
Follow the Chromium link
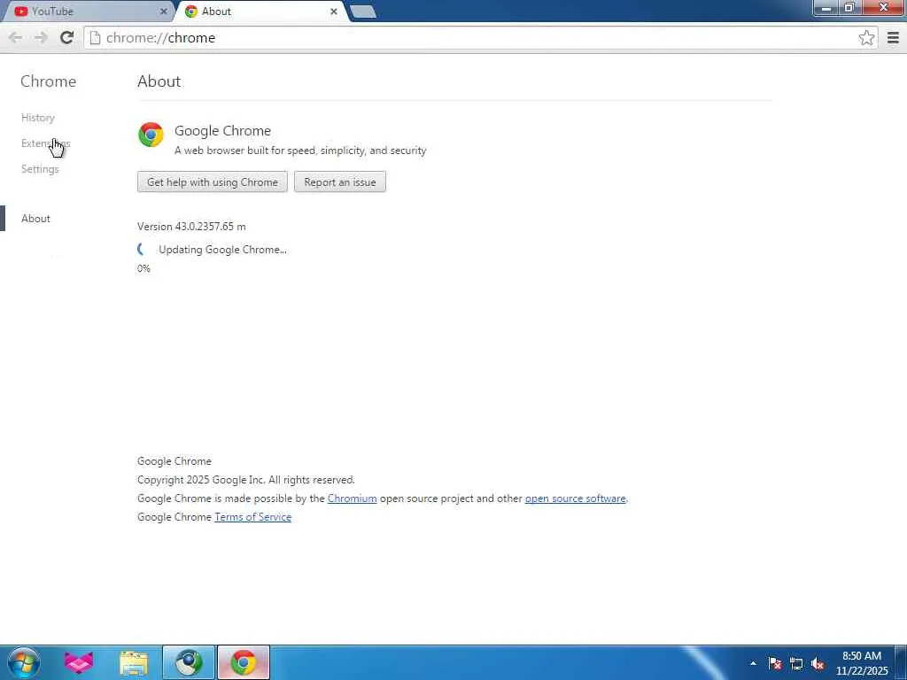352,498
